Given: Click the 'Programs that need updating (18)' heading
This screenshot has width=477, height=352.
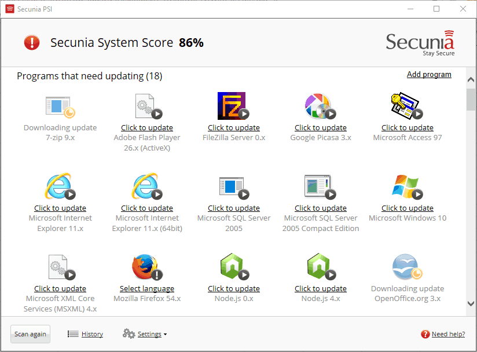Looking at the screenshot, I should click(x=89, y=76).
